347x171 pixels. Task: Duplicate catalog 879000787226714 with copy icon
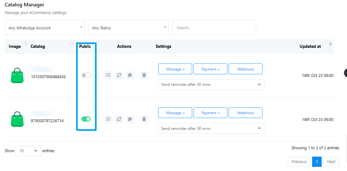pos(130,119)
